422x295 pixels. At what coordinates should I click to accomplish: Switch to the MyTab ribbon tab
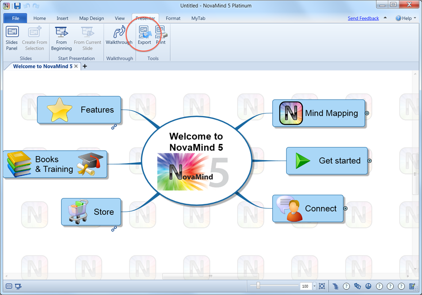click(198, 18)
